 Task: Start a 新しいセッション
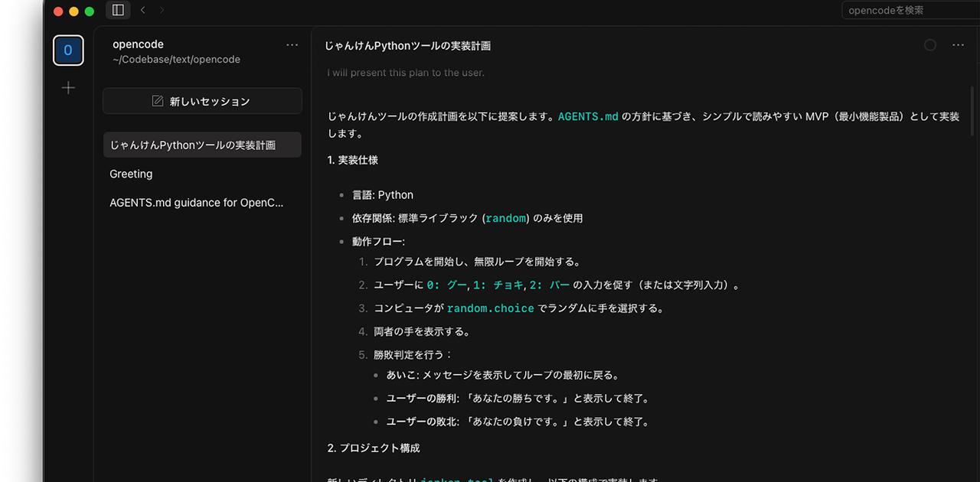[202, 101]
